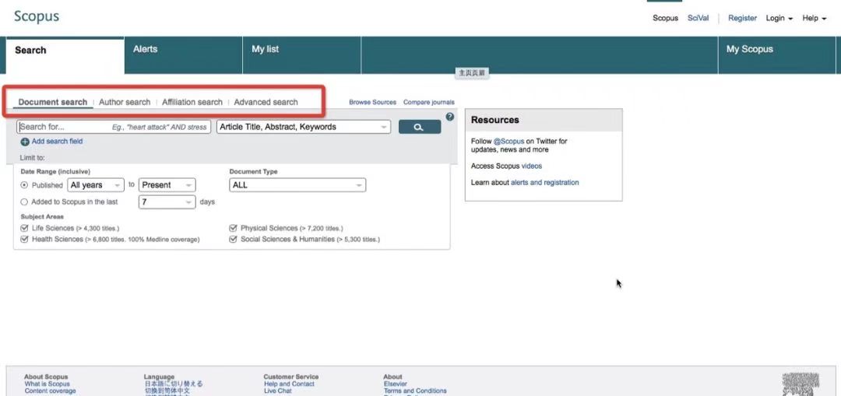Toggle the Life Sciences checkbox
841x396 pixels.
tap(24, 228)
